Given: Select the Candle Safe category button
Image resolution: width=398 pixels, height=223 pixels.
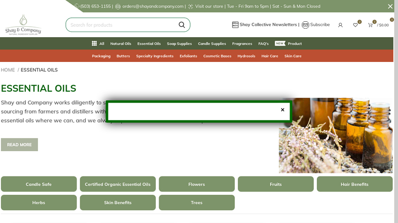Looking at the screenshot, I should click(39, 184).
